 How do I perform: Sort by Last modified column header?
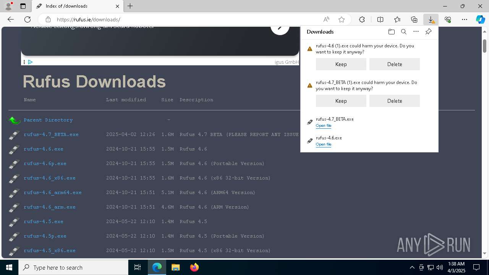tap(126, 100)
